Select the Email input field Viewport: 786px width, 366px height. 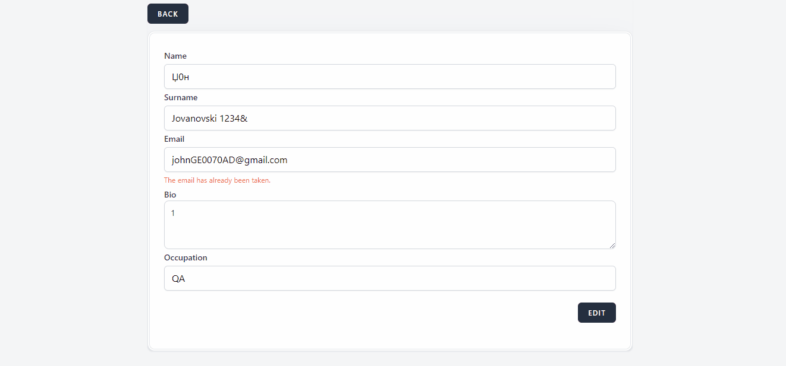(x=389, y=160)
